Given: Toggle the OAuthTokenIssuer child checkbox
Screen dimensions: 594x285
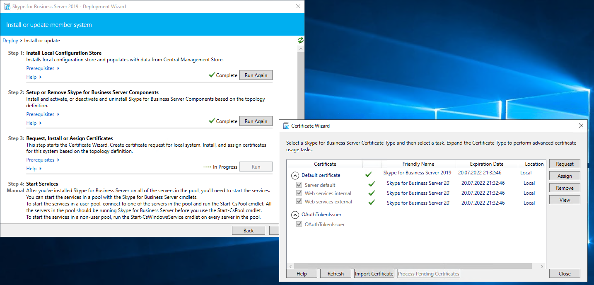Looking at the screenshot, I should coord(299,224).
